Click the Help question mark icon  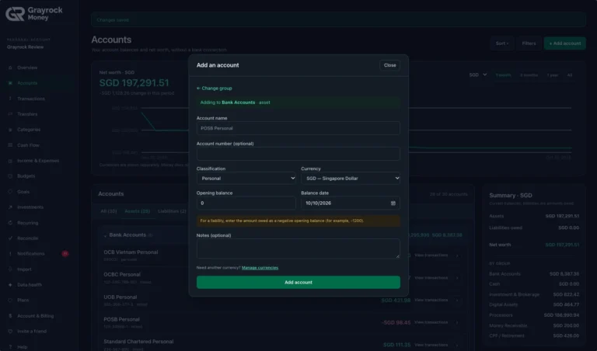pos(10,347)
